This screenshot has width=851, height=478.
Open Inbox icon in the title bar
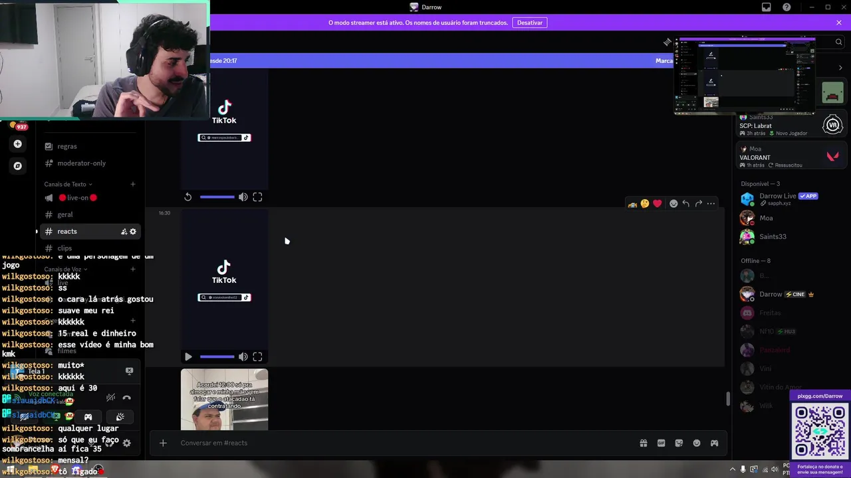pyautogui.click(x=767, y=7)
